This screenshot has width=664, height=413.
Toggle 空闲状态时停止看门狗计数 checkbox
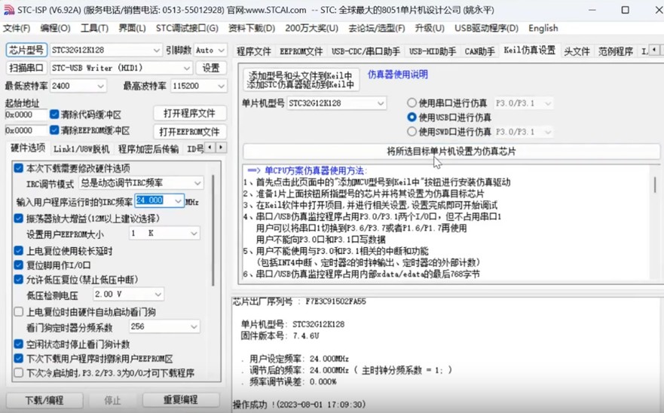tap(19, 344)
